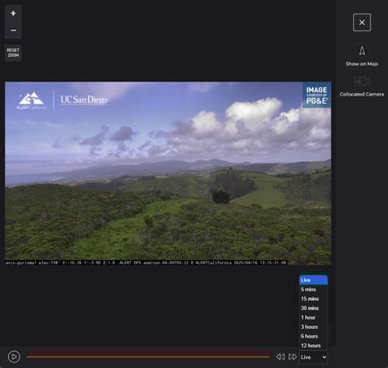Step forward with the fast-forward icon
The image size is (388, 368).
(293, 356)
